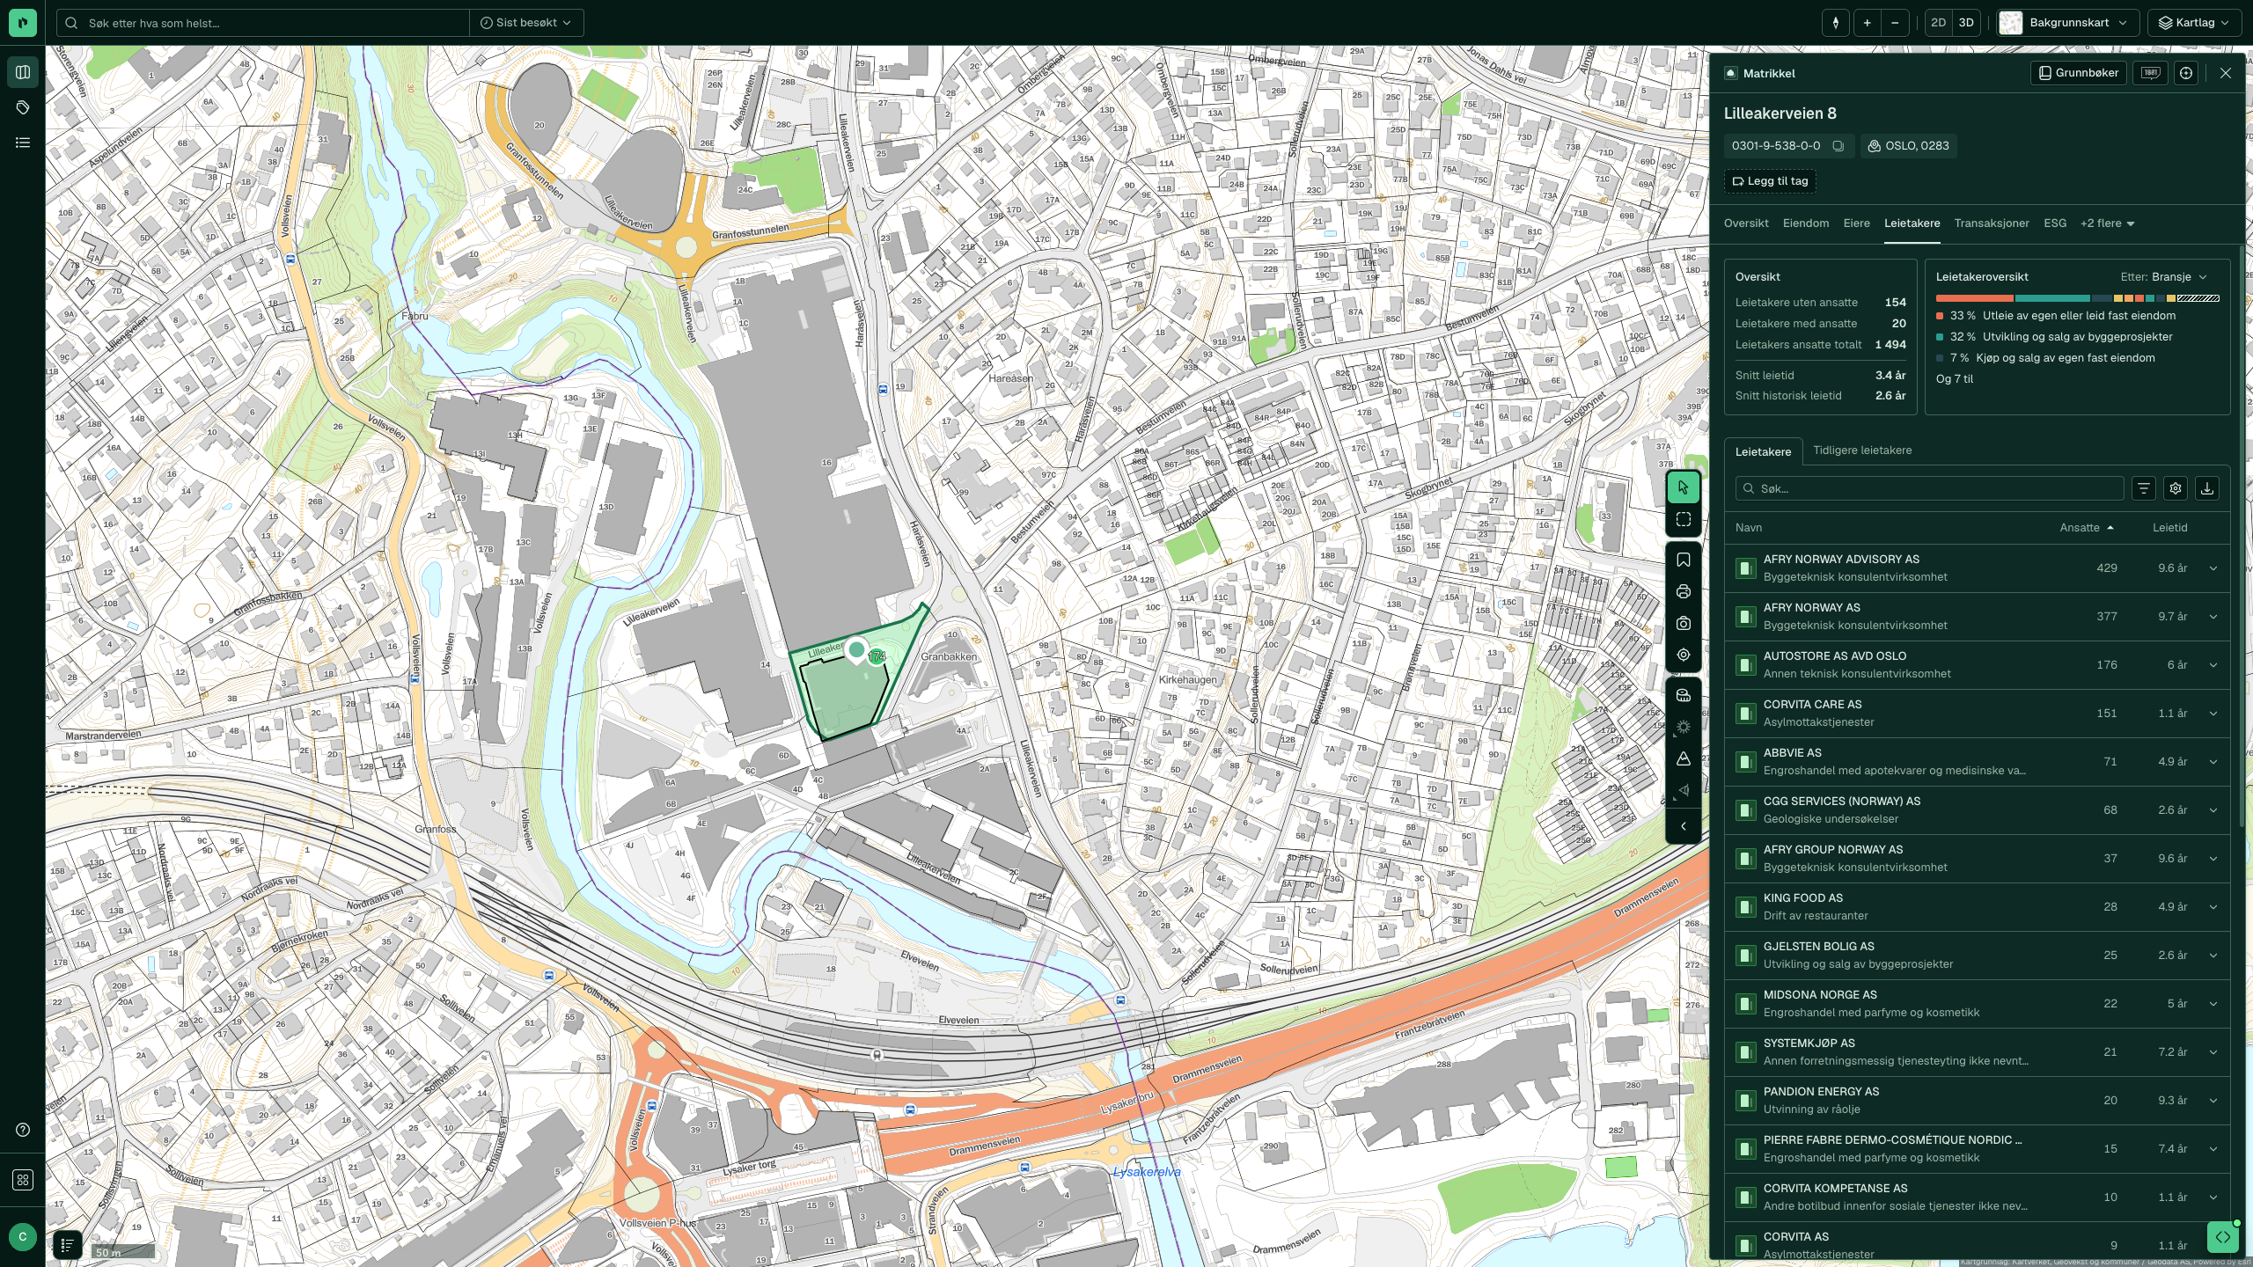
Task: Click the Legg til tag button
Action: coord(1770,181)
